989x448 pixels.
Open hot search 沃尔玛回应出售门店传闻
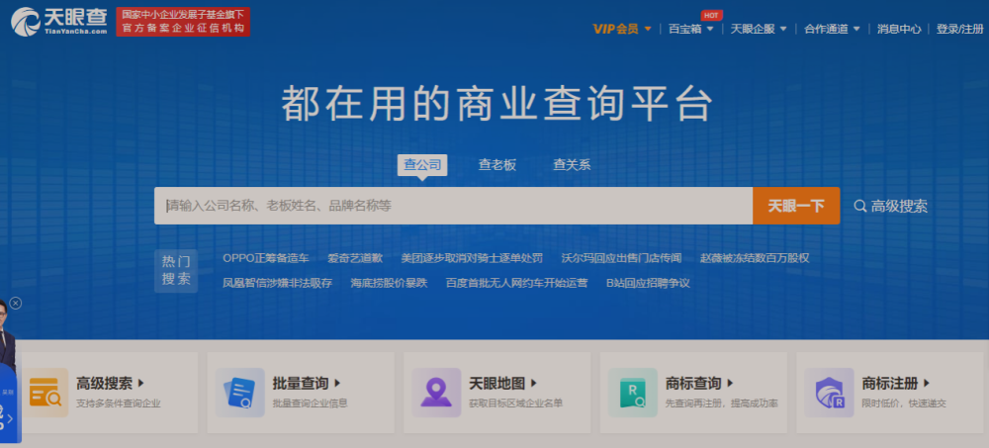[621, 258]
